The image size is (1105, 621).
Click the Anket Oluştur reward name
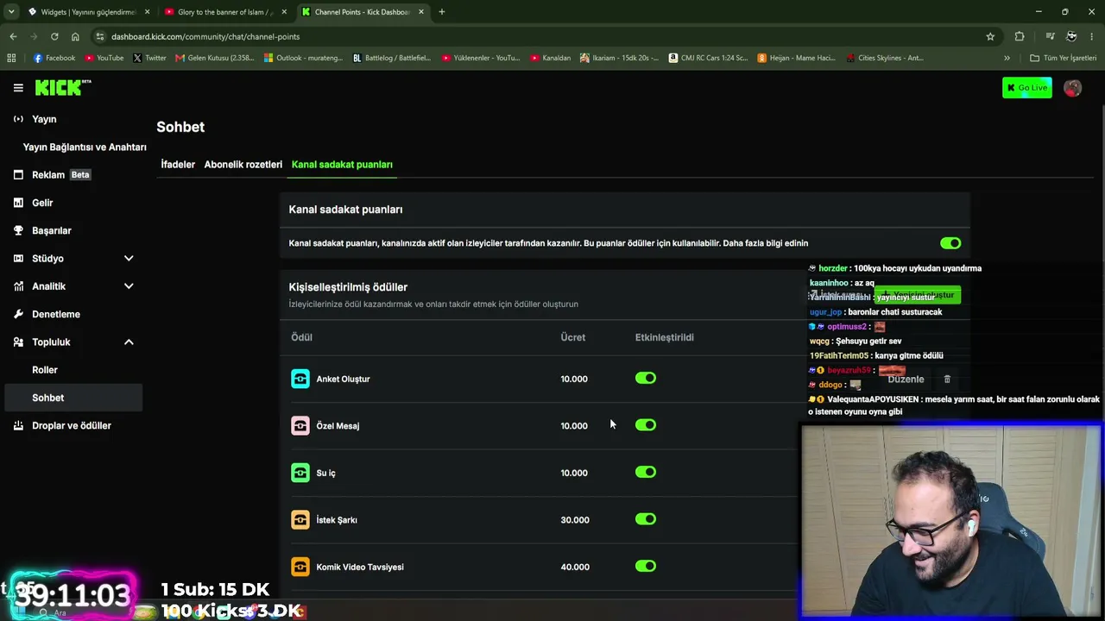pos(343,379)
